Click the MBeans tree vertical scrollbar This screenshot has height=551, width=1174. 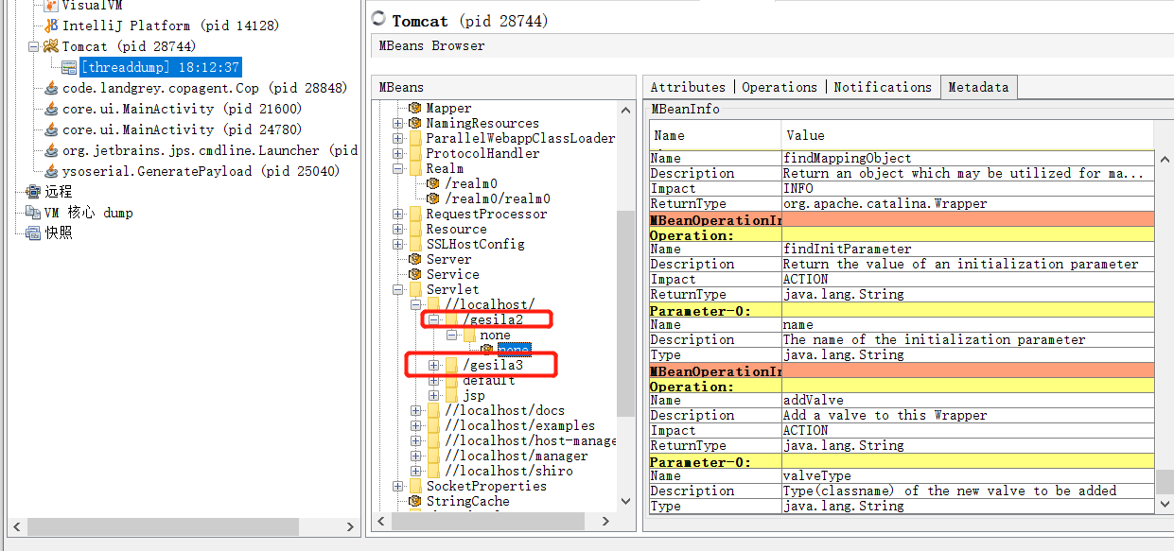click(625, 312)
